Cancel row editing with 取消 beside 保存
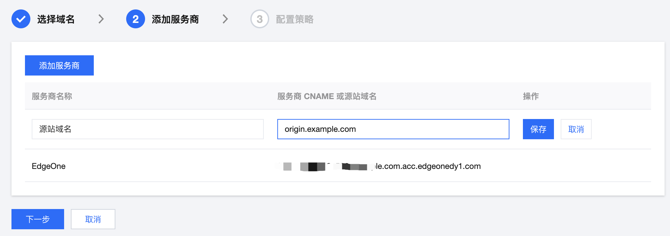The width and height of the screenshot is (670, 236). (x=576, y=129)
